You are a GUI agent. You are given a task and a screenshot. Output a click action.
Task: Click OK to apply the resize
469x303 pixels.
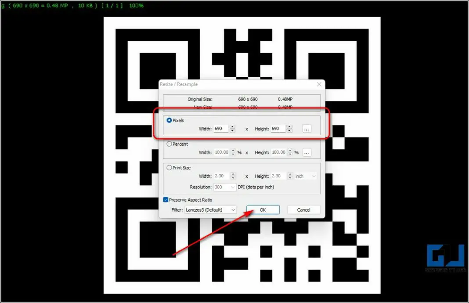(263, 210)
